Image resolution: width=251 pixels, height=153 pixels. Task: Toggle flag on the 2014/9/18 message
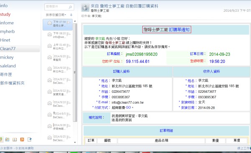(69, 68)
